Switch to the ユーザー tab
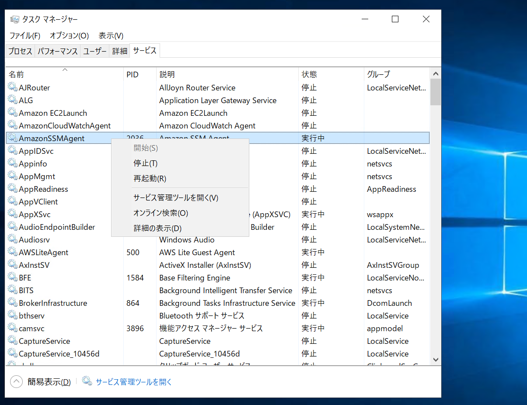 (95, 51)
